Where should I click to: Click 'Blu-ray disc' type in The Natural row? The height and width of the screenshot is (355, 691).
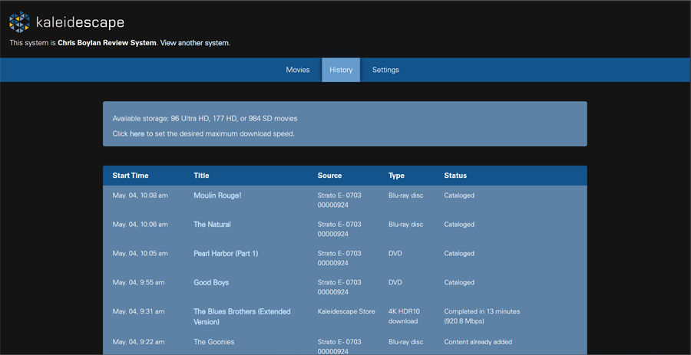pos(406,225)
